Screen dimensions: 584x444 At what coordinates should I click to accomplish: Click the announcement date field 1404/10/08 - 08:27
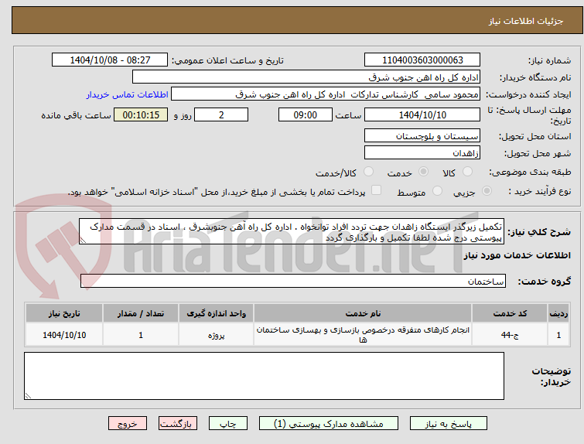(110, 60)
